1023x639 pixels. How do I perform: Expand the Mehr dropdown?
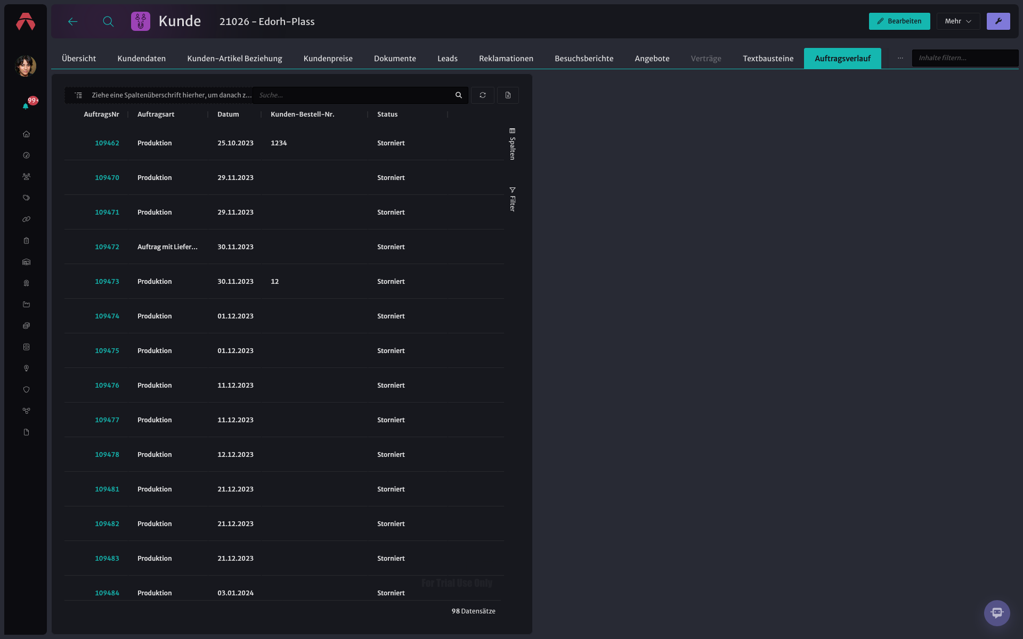(x=958, y=21)
